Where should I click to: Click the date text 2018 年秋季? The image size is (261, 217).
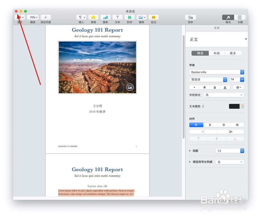coord(97,112)
